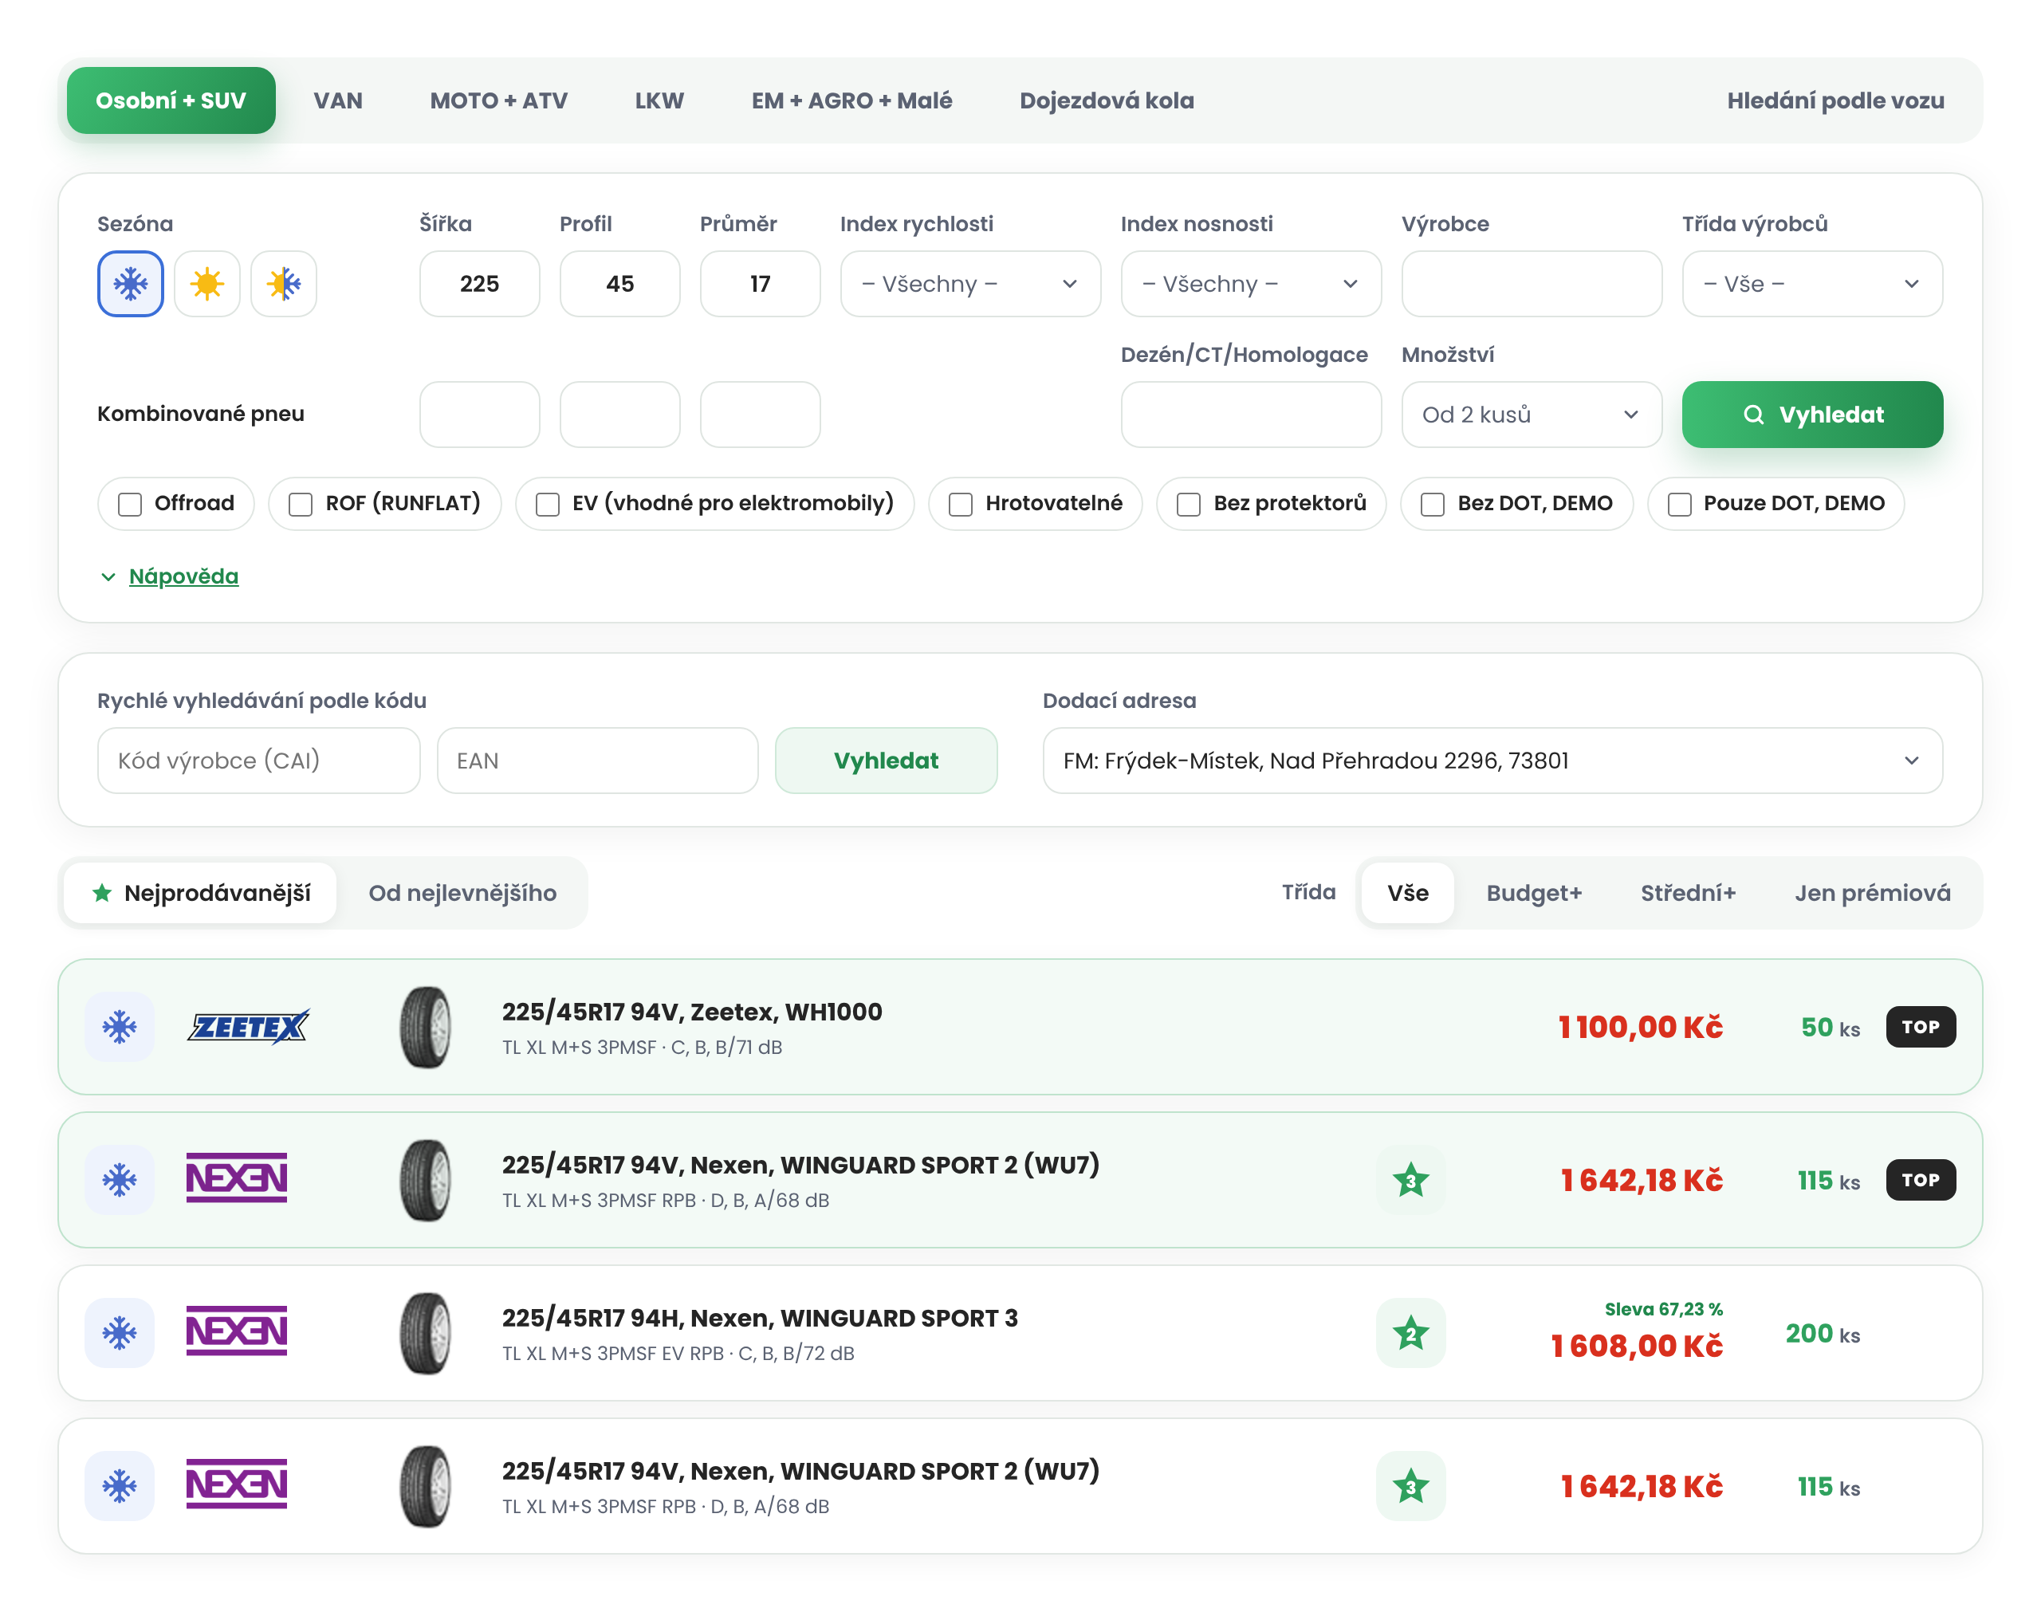Click the magnifier icon in green Vyhledat button
The width and height of the screenshot is (2041, 1612).
click(1753, 415)
